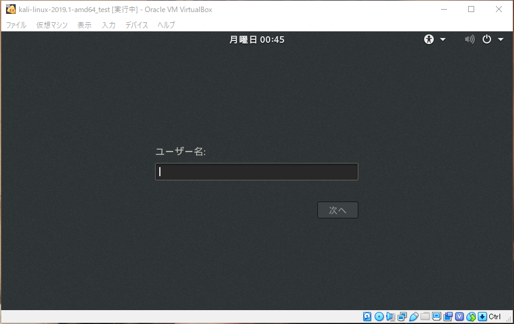Click the hard disk activity icon in status bar
The image size is (514, 324).
[367, 316]
